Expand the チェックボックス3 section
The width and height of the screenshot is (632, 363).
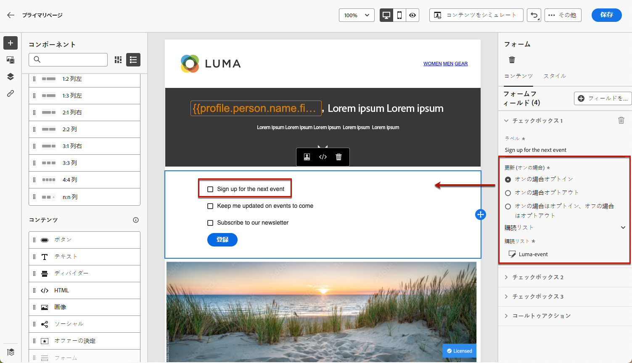pyautogui.click(x=506, y=297)
